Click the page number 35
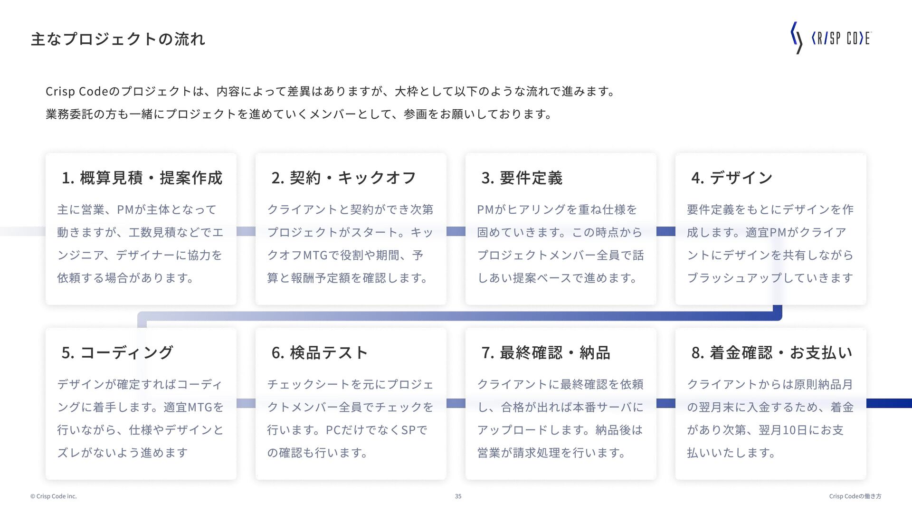The height and width of the screenshot is (513, 912). click(458, 496)
